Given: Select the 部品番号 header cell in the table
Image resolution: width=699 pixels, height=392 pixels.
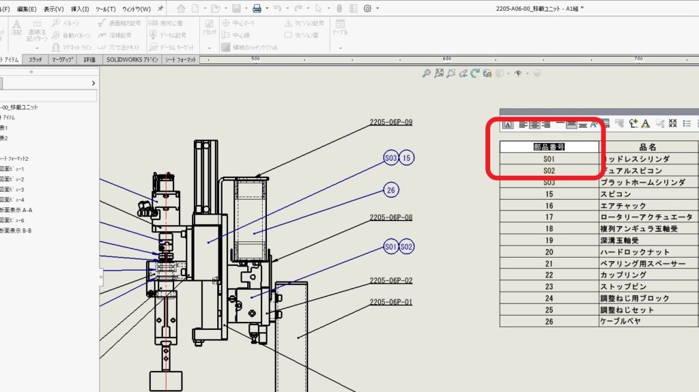Looking at the screenshot, I should (548, 147).
